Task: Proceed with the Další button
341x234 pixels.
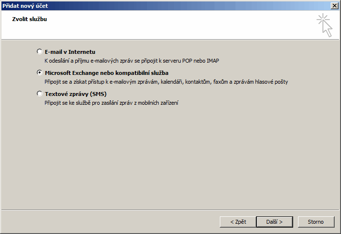Action: click(274, 222)
